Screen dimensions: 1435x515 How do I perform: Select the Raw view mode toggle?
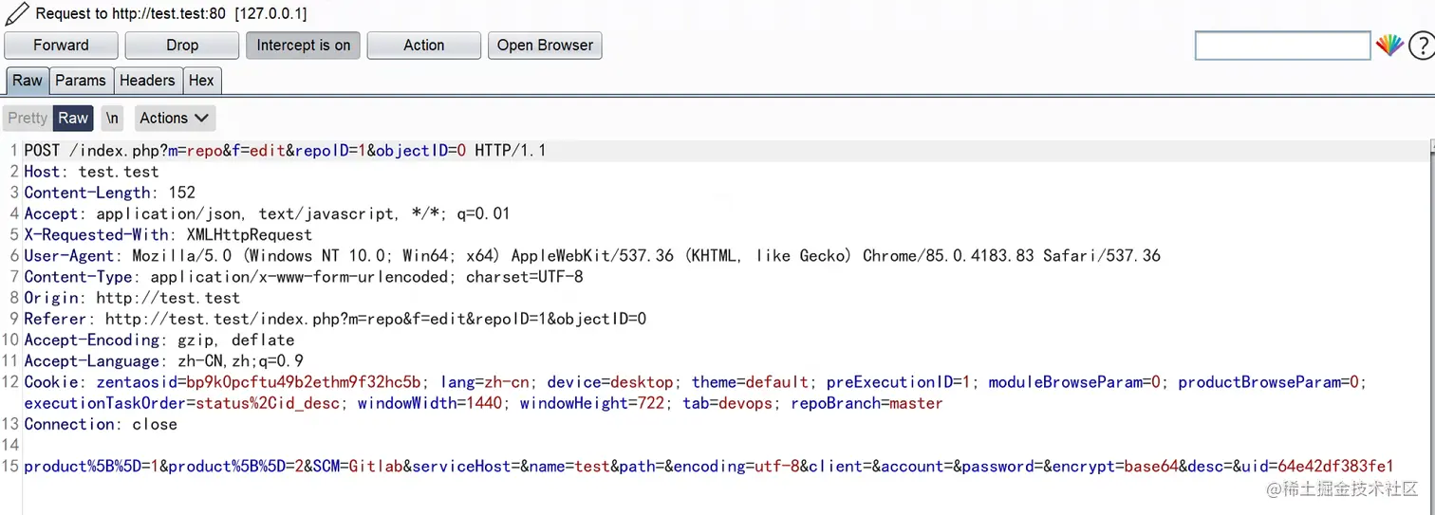73,118
